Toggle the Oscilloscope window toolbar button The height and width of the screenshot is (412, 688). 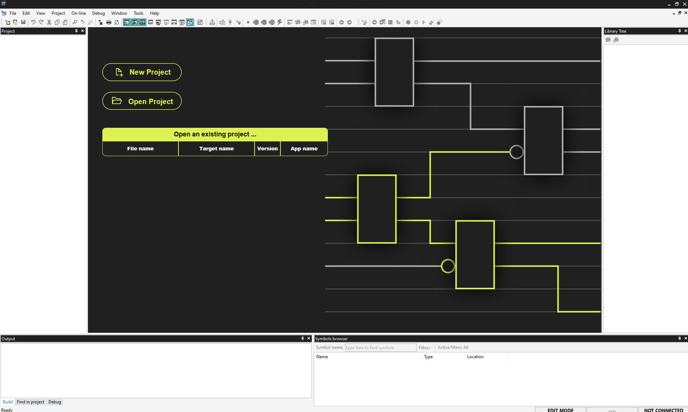coord(158,22)
